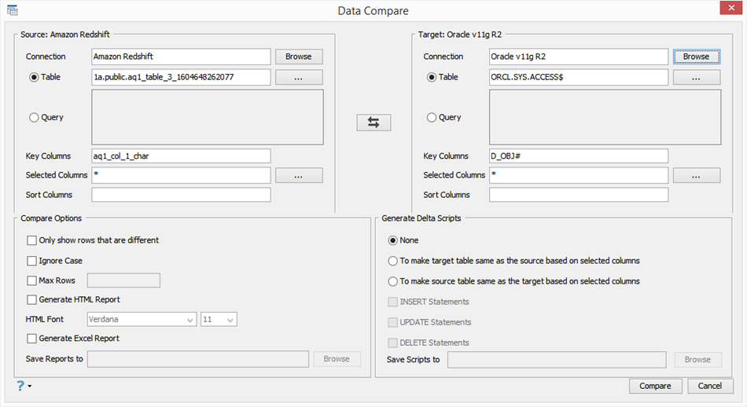Click Browse next to Save Reports to

coord(337,359)
